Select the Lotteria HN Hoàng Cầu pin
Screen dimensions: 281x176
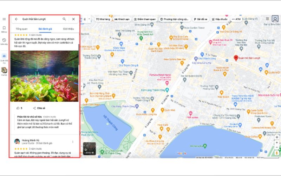click(272, 124)
